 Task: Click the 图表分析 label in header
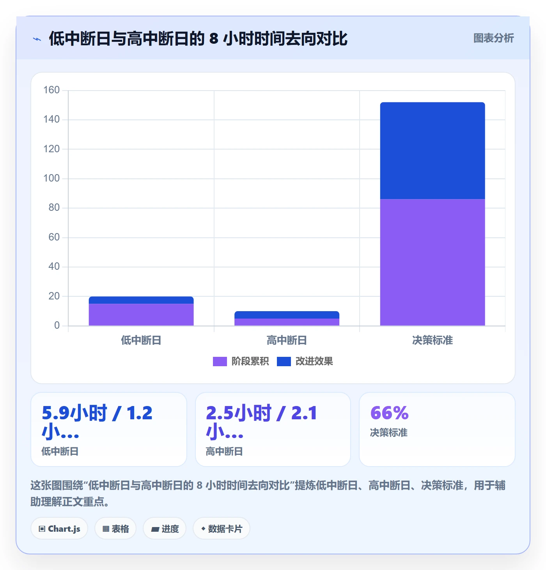[493, 38]
